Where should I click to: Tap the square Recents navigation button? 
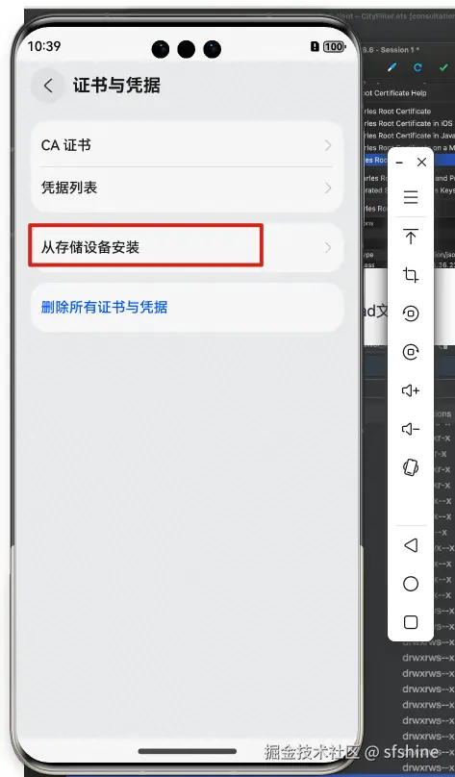pos(411,622)
